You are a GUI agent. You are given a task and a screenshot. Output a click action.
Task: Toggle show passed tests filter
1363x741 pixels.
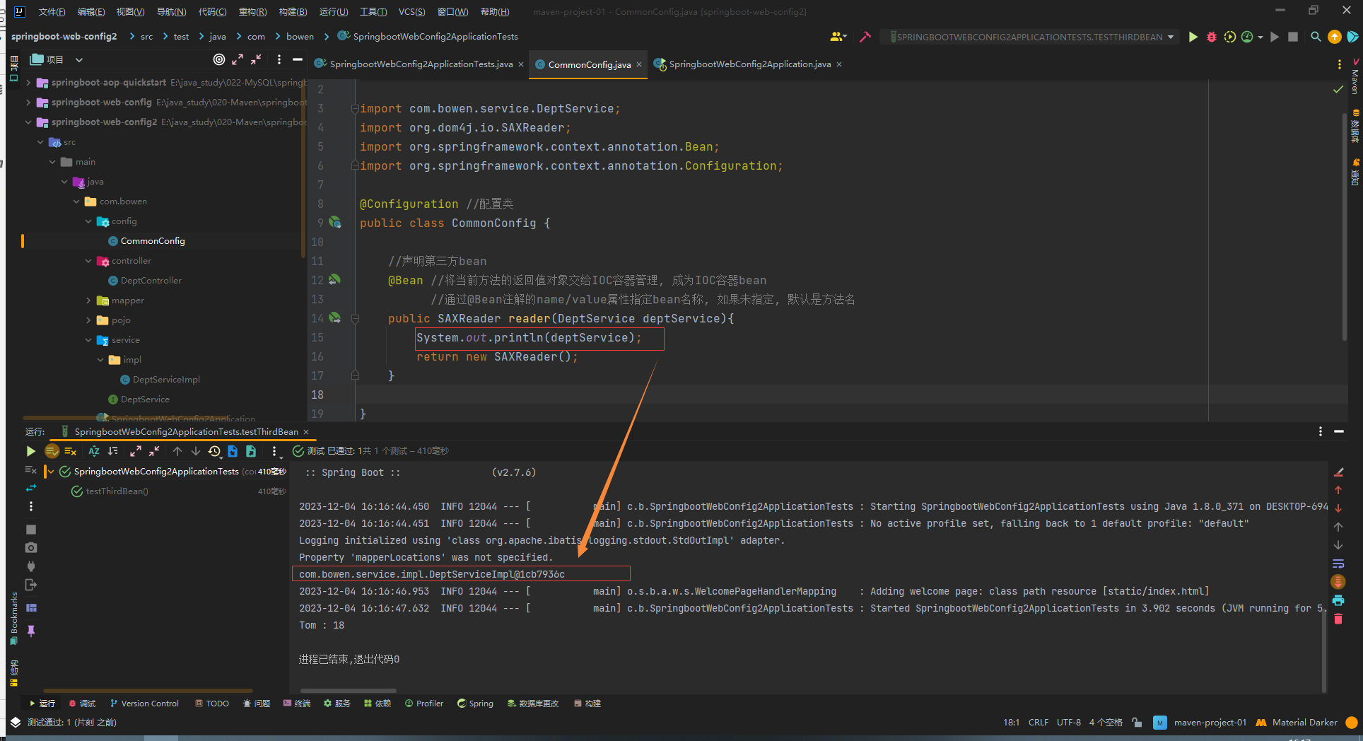52,451
